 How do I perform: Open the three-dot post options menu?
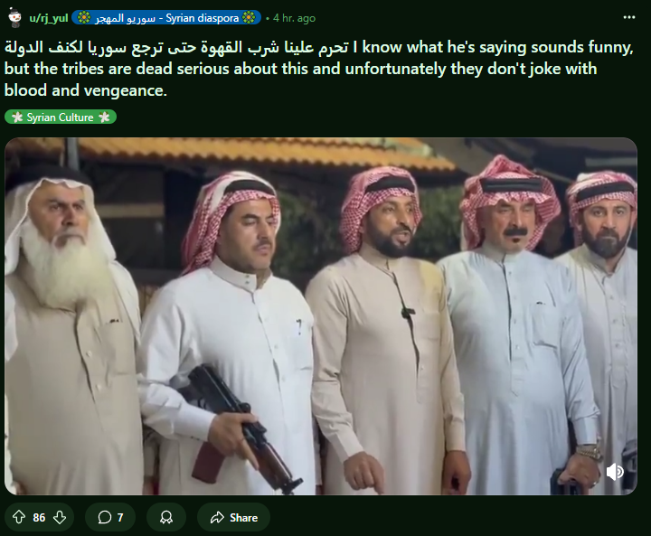click(x=629, y=17)
